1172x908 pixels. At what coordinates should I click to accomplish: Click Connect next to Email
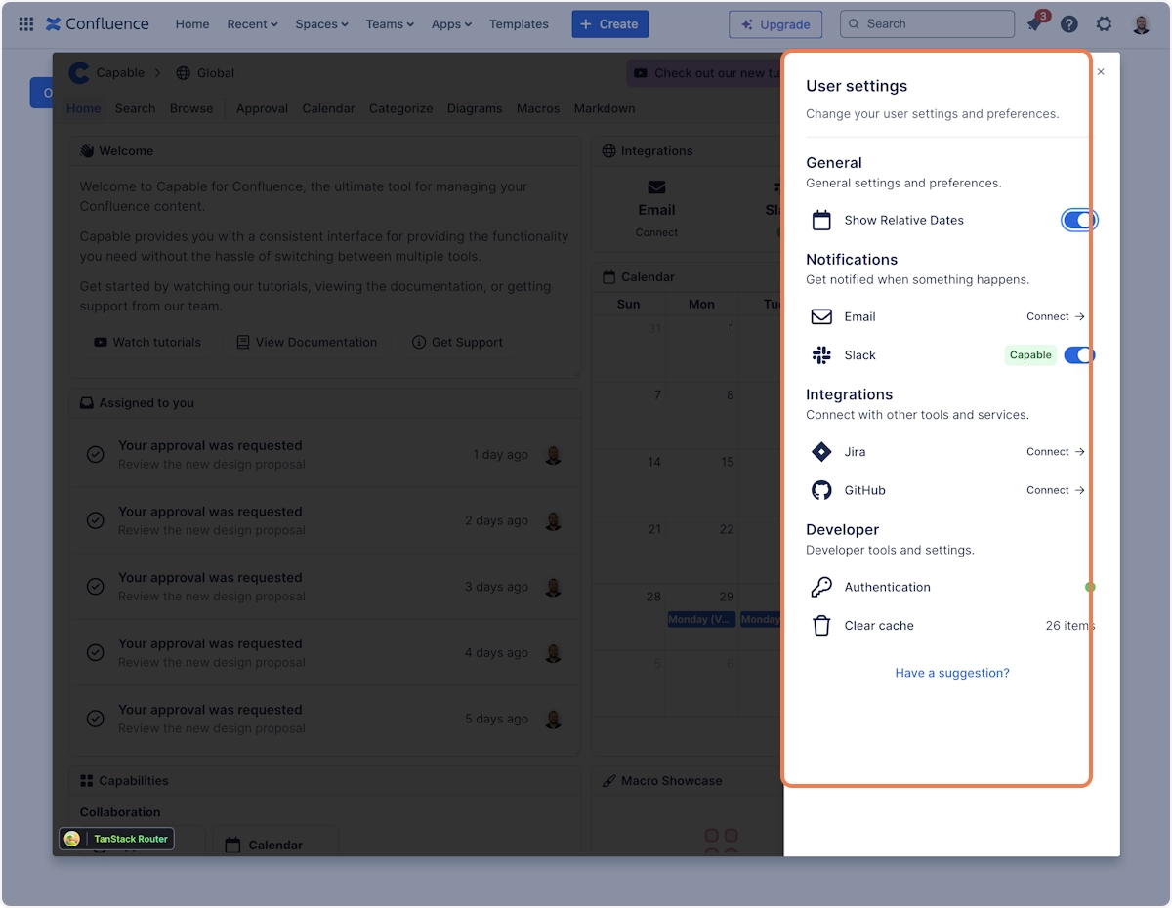[x=1055, y=316]
